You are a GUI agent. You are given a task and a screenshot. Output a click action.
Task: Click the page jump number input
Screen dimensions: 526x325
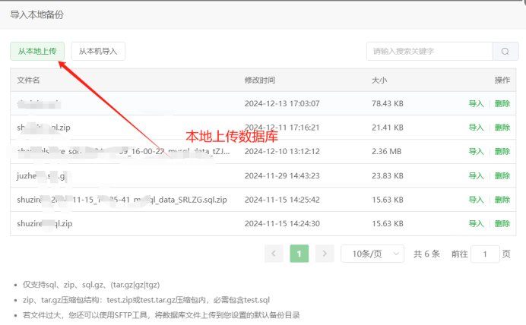point(485,254)
